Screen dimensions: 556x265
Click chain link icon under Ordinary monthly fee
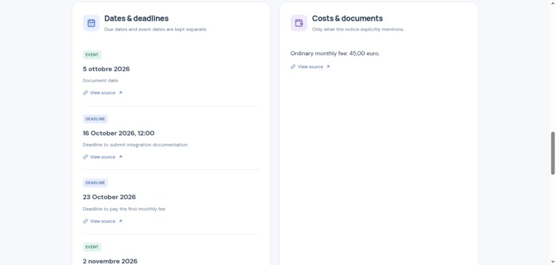pyautogui.click(x=293, y=67)
